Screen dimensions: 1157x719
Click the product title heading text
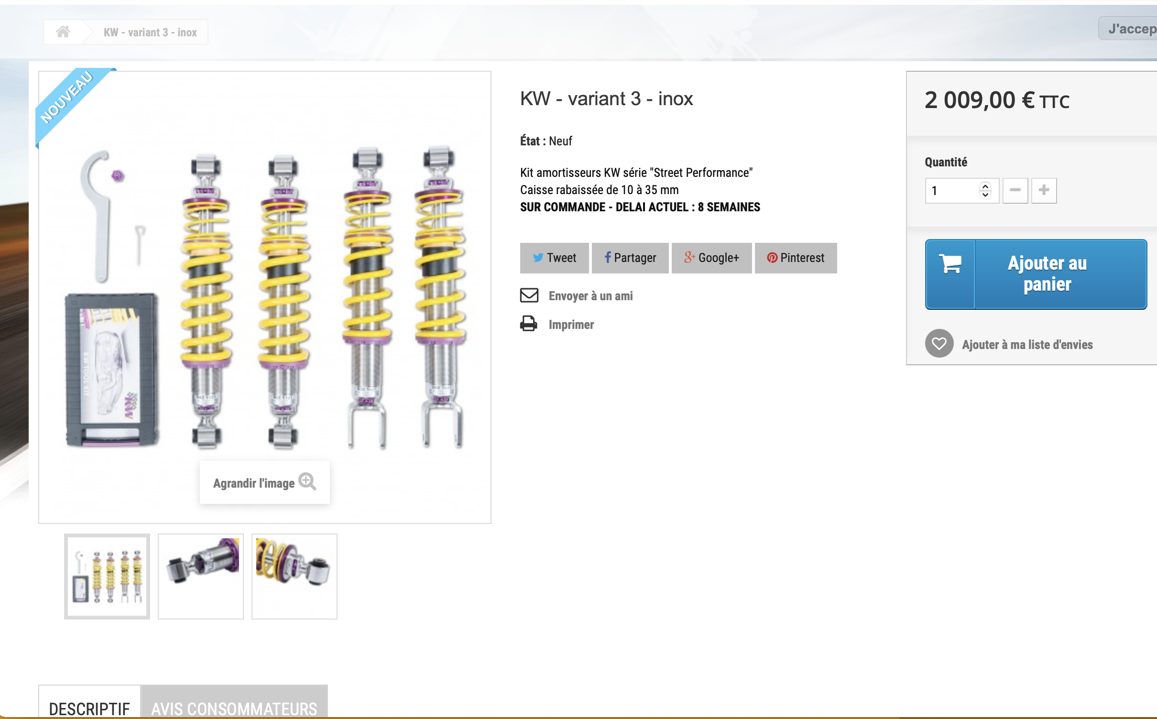click(606, 99)
